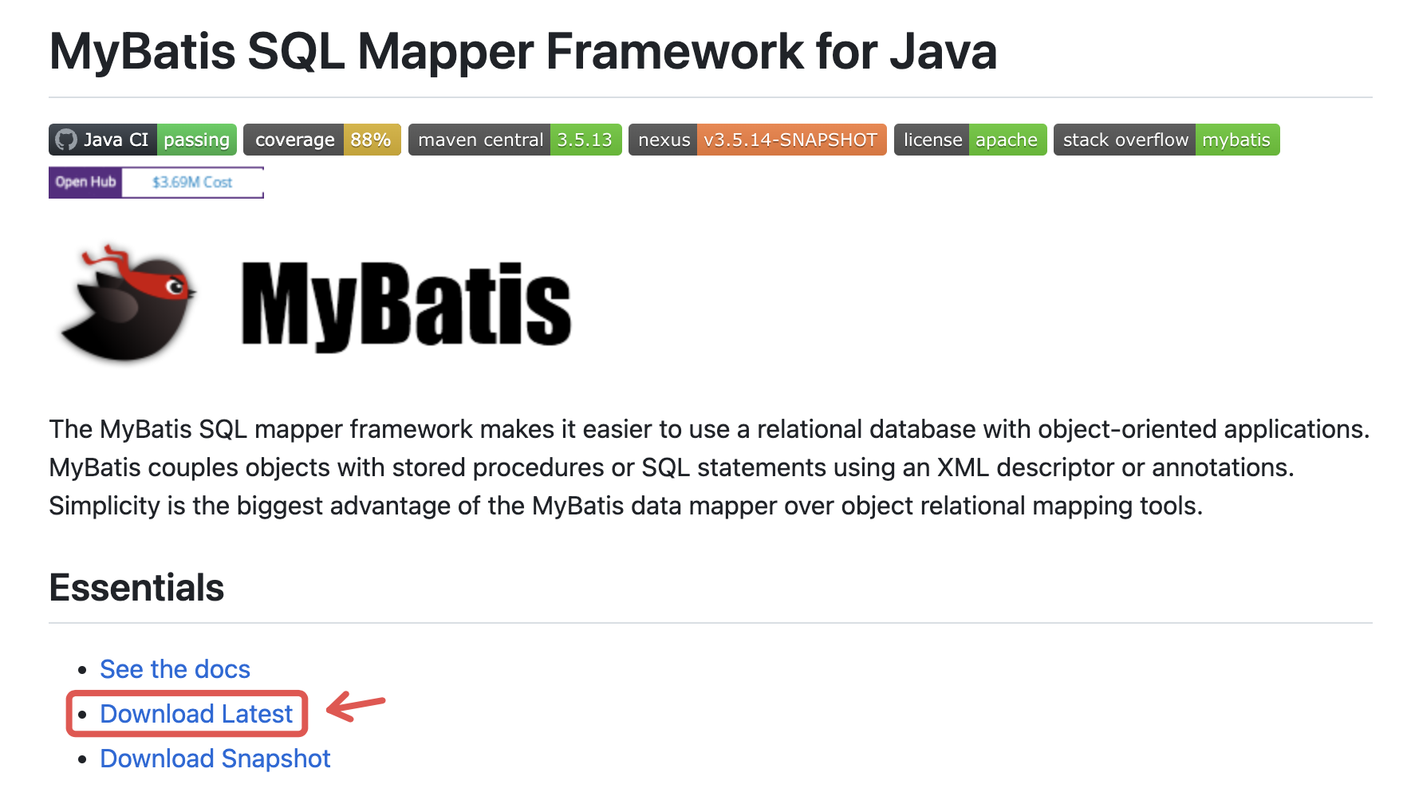The width and height of the screenshot is (1407, 804).
Task: Open the nexus v3.5.14-SNAPSHOT badge
Action: click(758, 140)
